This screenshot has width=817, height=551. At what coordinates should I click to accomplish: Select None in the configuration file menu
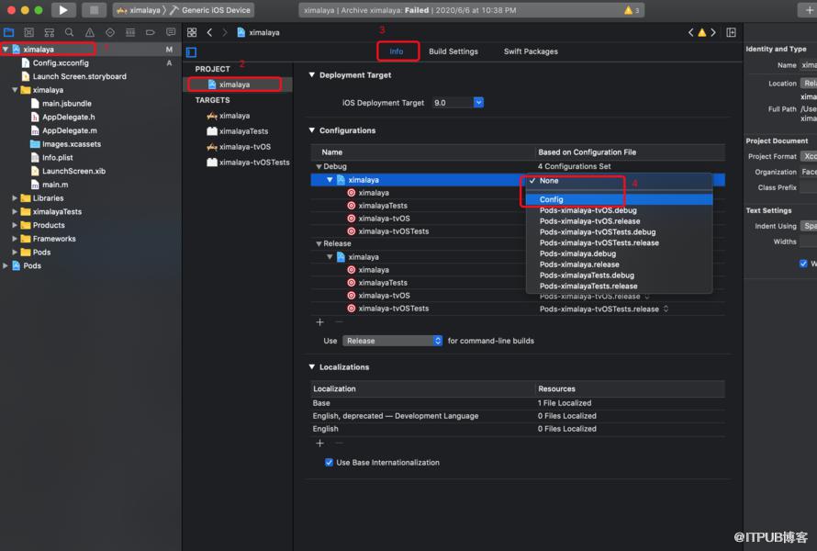click(619, 181)
